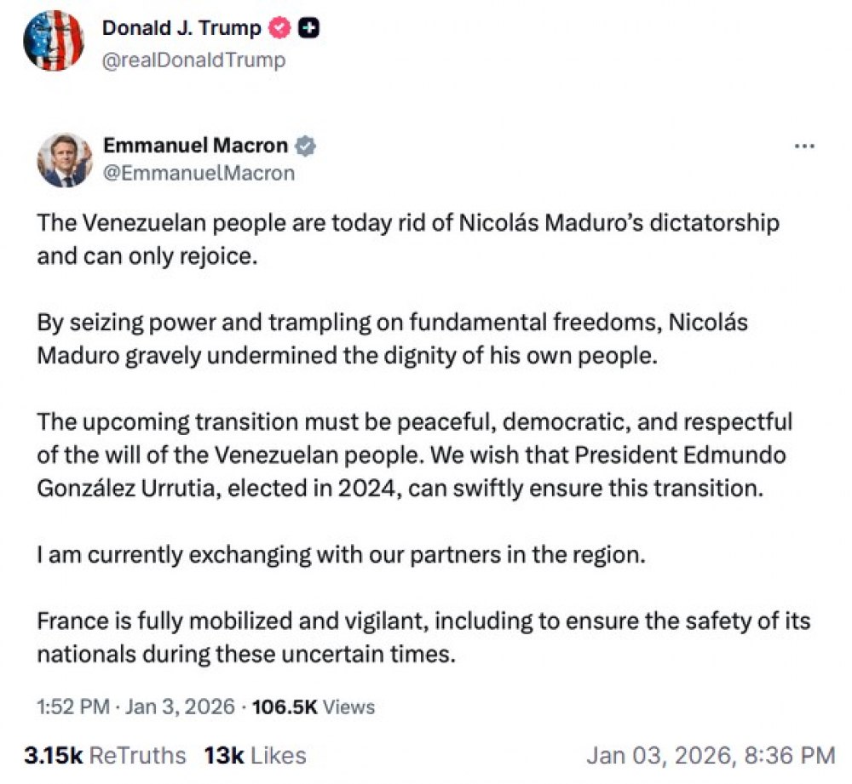
Task: Click the paragraph starting "The upcoming transition"
Action: point(414,455)
